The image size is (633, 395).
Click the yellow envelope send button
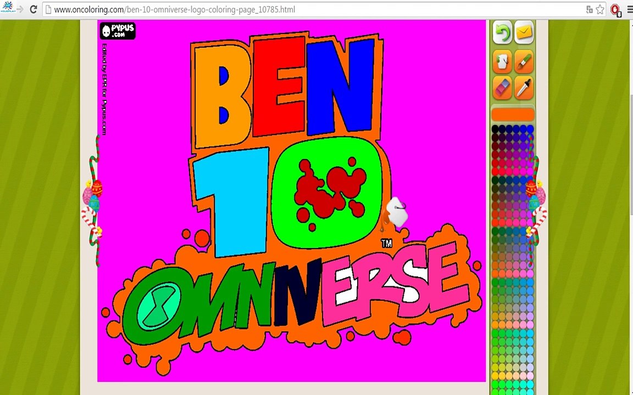pyautogui.click(x=524, y=32)
